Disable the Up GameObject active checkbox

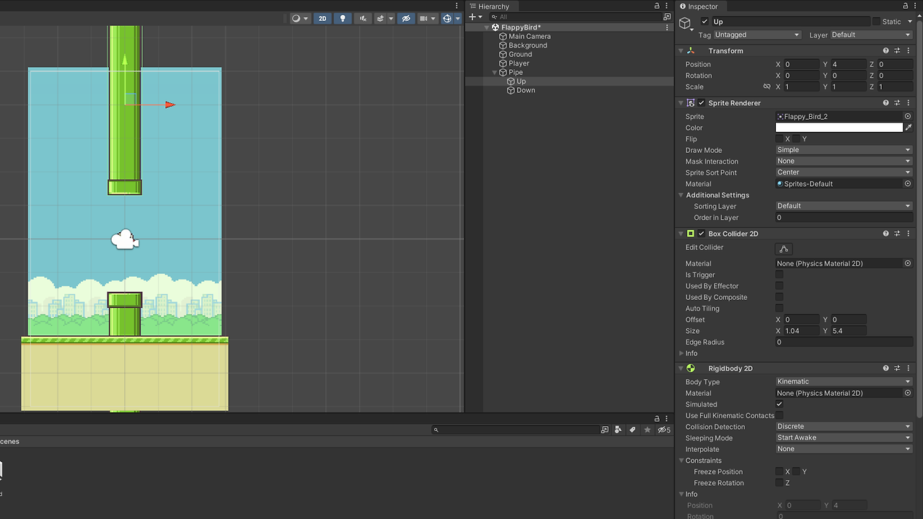click(705, 22)
